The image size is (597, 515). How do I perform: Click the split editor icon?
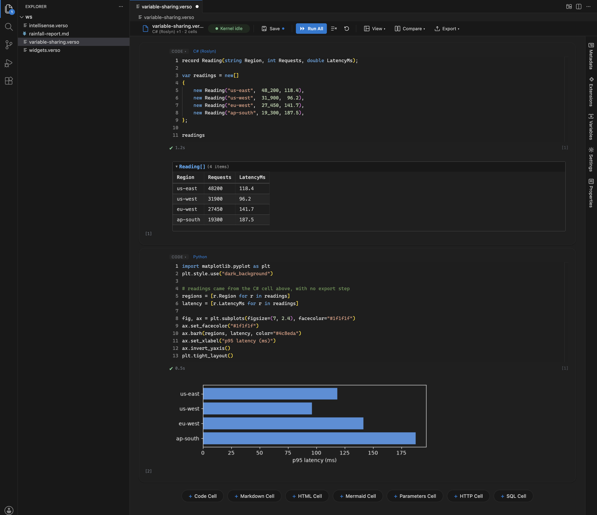tap(579, 7)
